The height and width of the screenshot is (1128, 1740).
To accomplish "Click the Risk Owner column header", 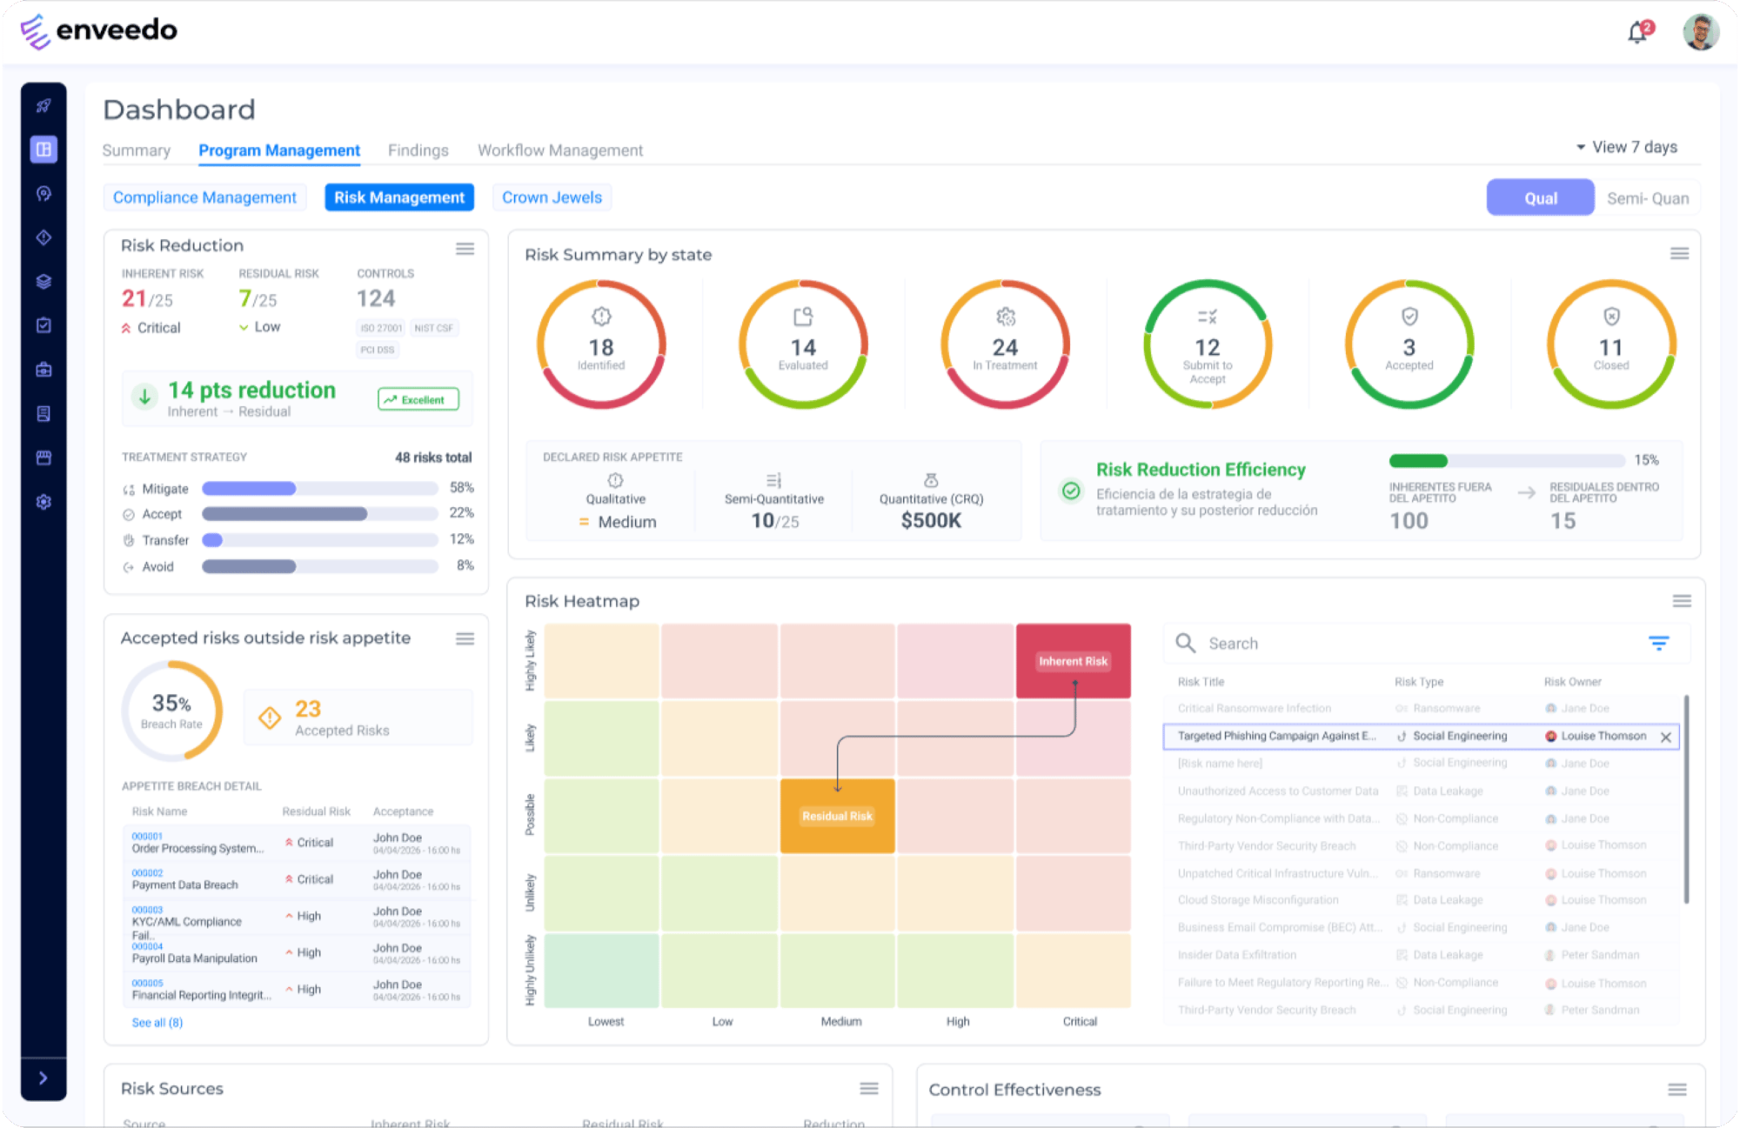I will [x=1572, y=682].
